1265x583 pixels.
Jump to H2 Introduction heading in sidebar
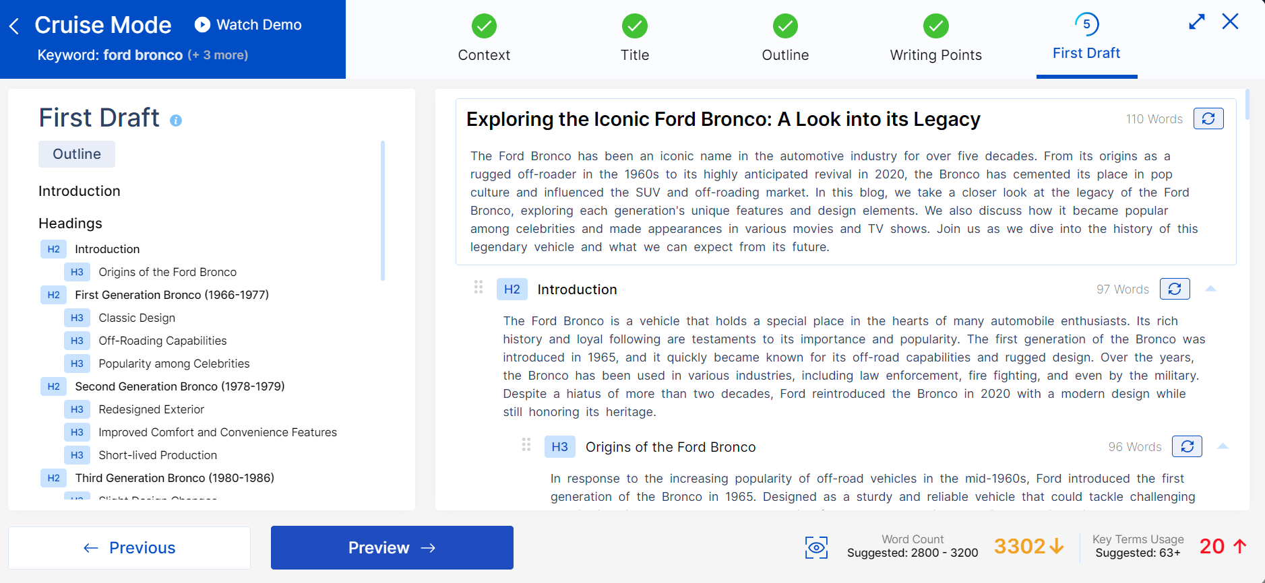(x=107, y=249)
